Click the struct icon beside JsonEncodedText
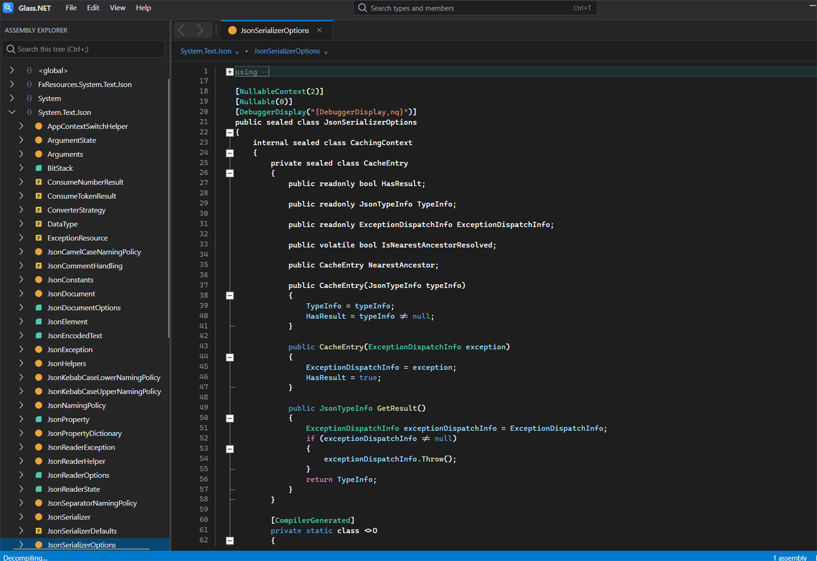 (x=39, y=336)
